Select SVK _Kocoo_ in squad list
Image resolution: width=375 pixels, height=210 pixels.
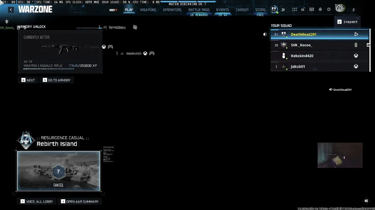point(320,45)
